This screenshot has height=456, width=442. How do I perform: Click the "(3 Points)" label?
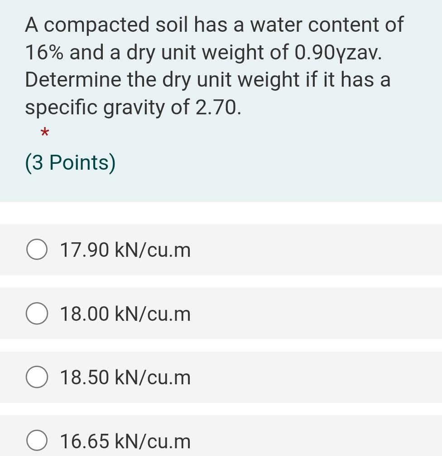pos(70,162)
